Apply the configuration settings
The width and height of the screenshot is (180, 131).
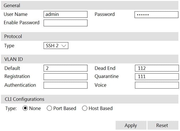tap(131, 125)
